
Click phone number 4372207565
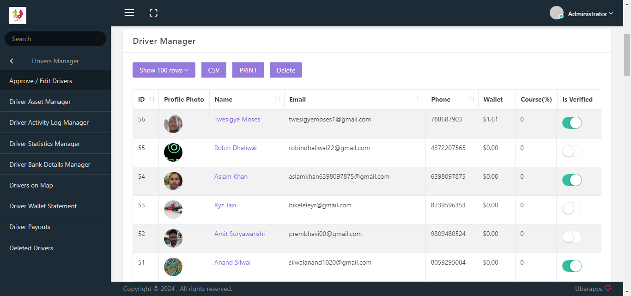point(448,148)
